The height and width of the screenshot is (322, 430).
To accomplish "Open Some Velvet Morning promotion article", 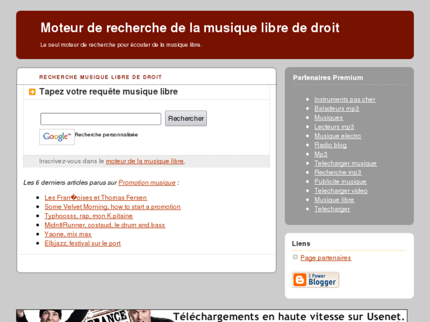I will pyautogui.click(x=113, y=207).
